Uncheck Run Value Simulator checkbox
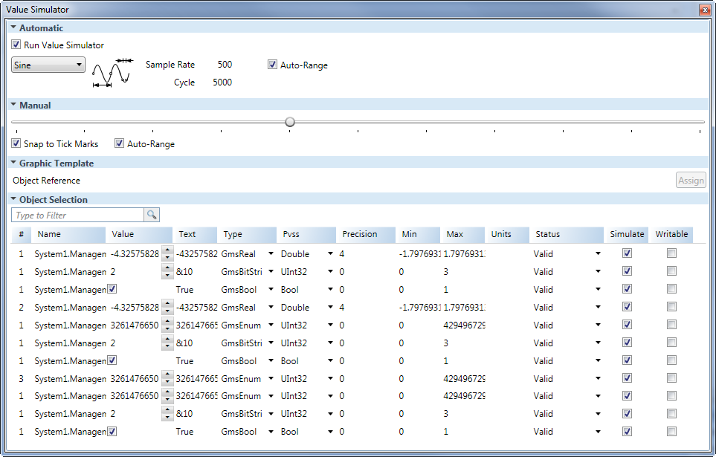The height and width of the screenshot is (457, 716). click(x=16, y=45)
